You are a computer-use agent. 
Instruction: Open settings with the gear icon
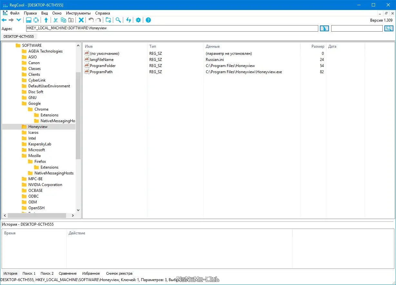[138, 20]
